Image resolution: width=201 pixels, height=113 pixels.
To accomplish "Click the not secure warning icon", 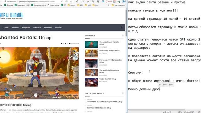I will point(5,1).
